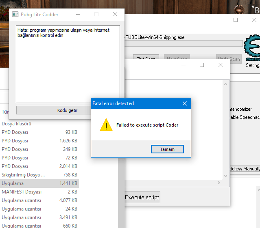The width and height of the screenshot is (260, 228).
Task: Minimize the Lua script window
Action: tap(184, 65)
